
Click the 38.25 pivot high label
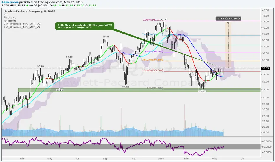106,37
